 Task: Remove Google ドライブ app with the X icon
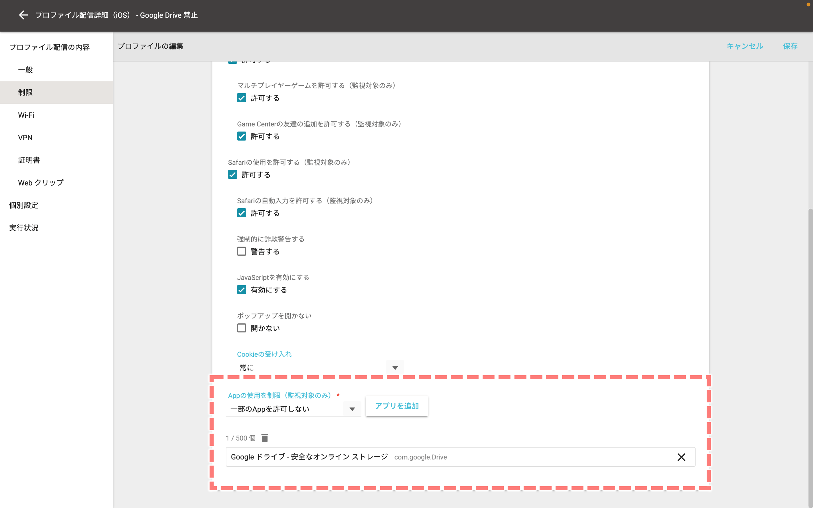[x=681, y=457]
